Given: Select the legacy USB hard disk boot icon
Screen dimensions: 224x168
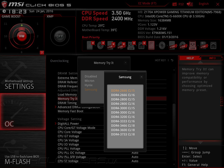Looking at the screenshot, I should pyautogui.click(x=172, y=45).
